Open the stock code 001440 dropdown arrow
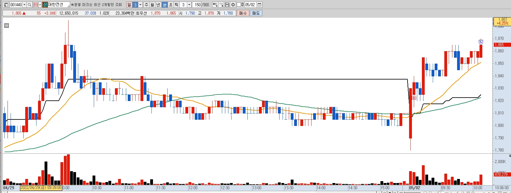 pyautogui.click(x=24, y=5)
